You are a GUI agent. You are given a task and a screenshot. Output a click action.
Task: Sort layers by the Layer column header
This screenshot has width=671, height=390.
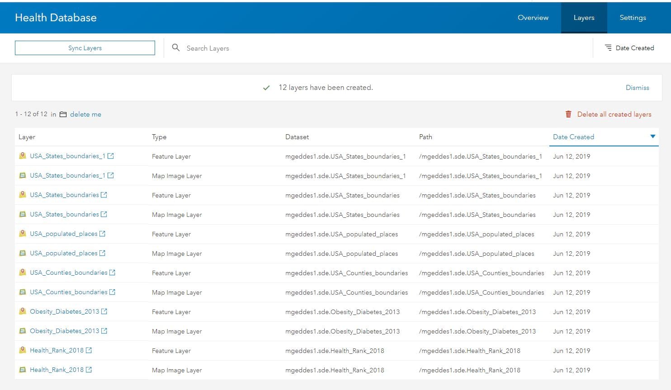click(x=27, y=136)
